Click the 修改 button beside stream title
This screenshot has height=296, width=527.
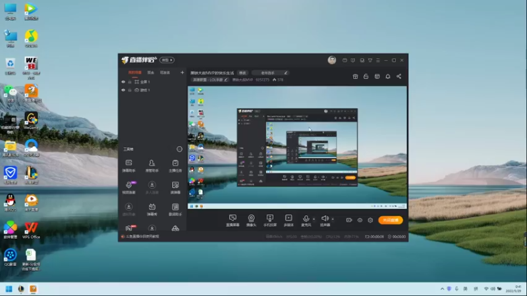242,73
